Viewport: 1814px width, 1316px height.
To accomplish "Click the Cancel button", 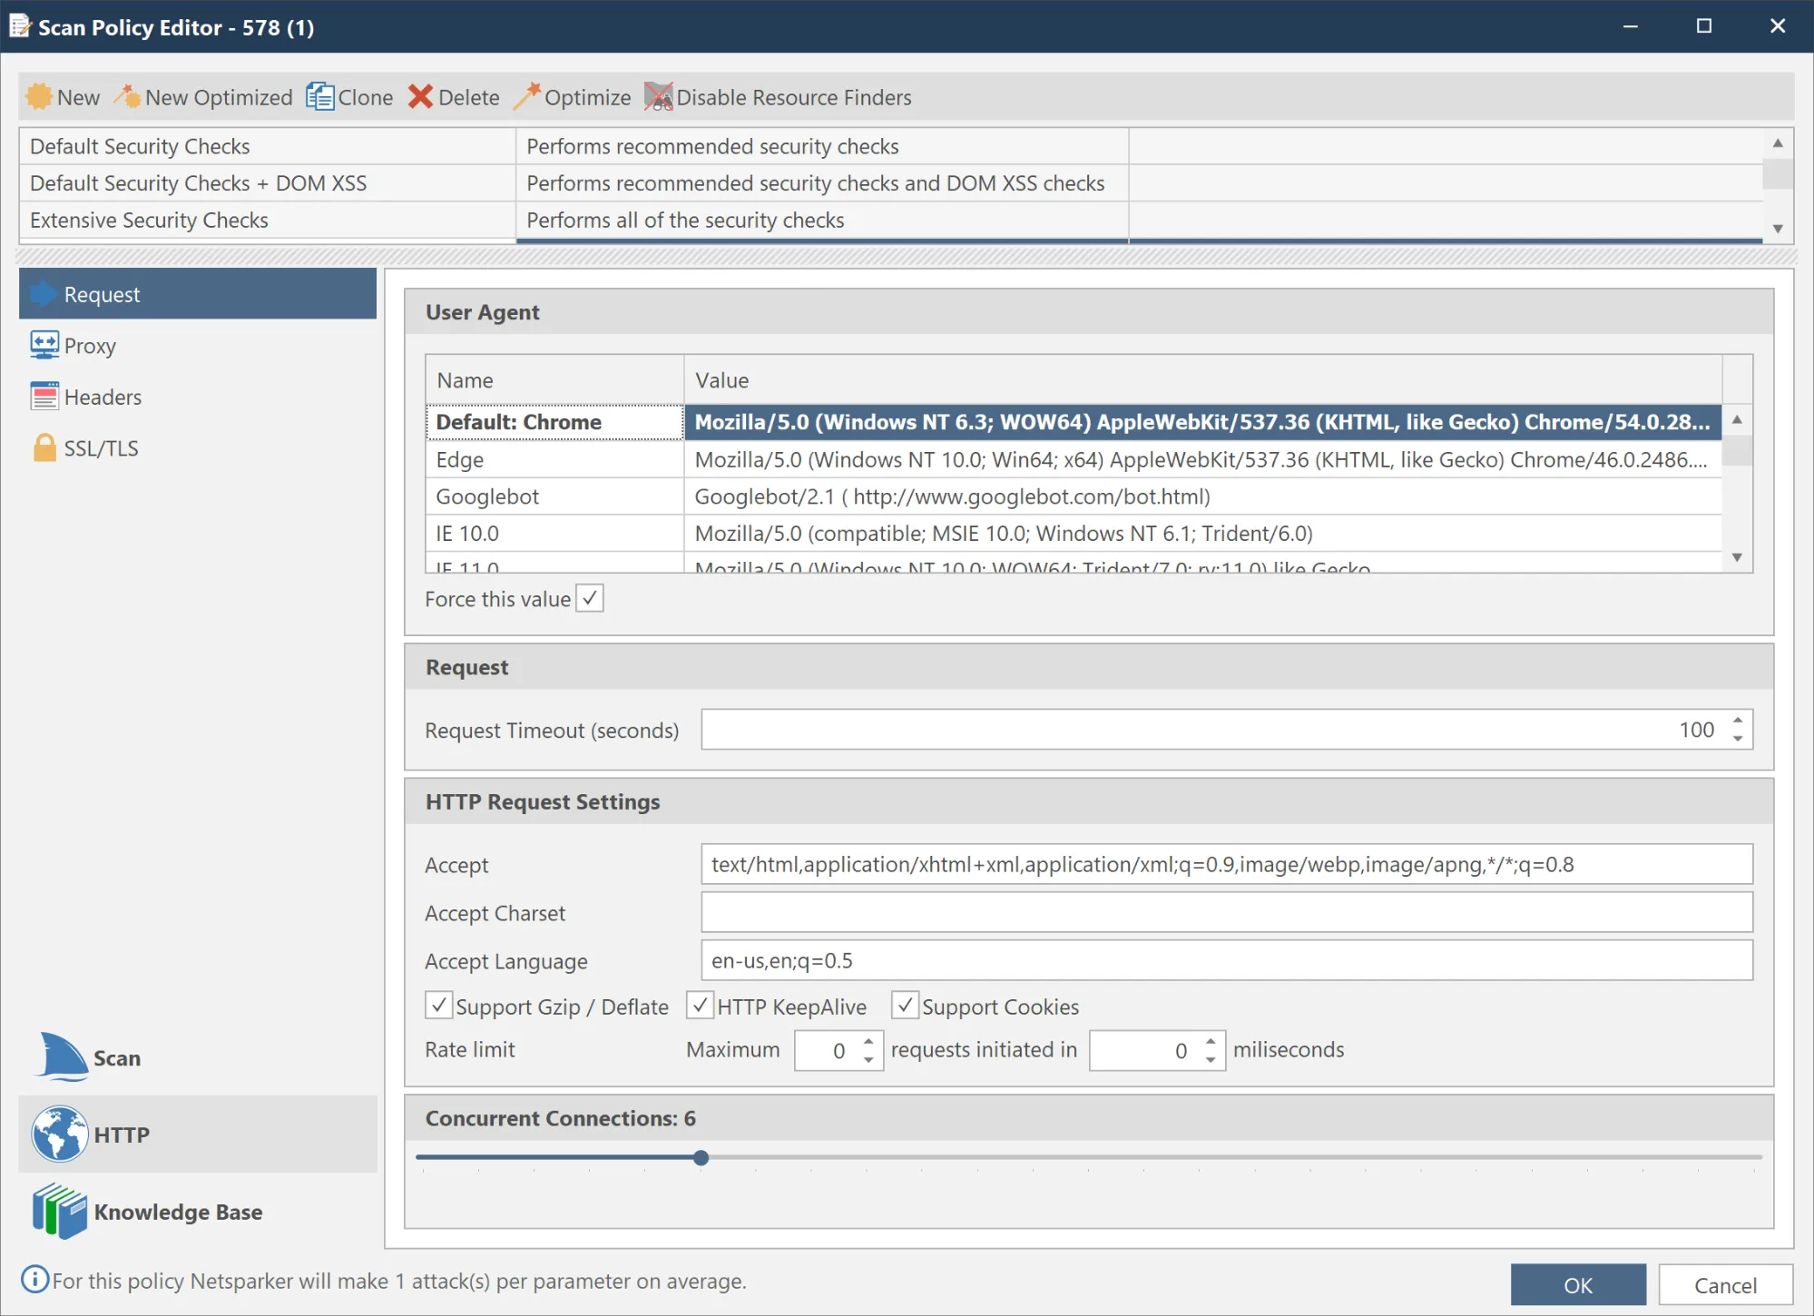I will click(1724, 1284).
